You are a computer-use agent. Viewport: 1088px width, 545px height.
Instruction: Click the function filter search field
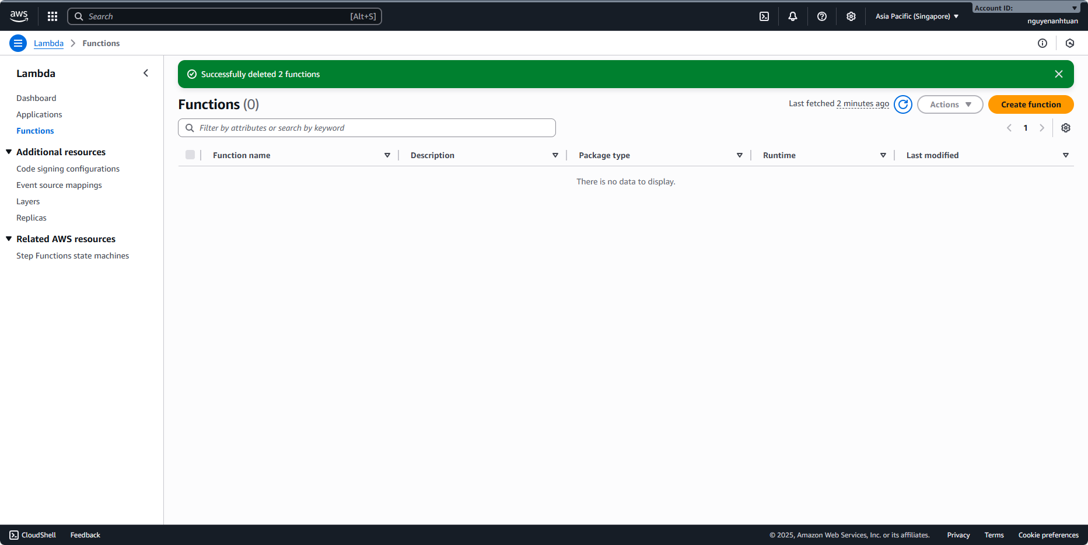click(x=367, y=128)
